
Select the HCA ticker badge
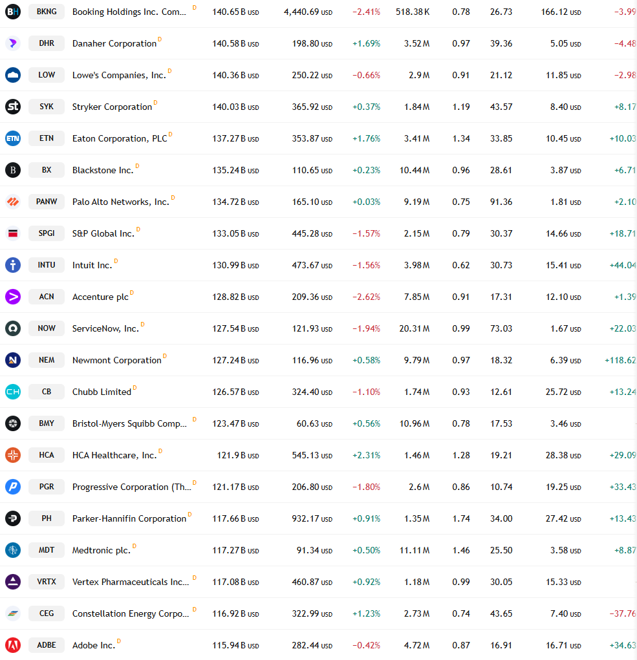[47, 455]
